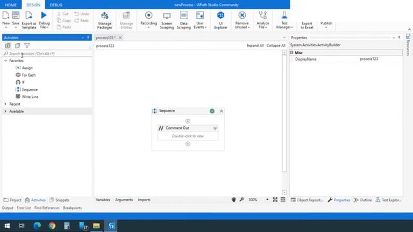Close the process123 tab
The width and height of the screenshot is (413, 232).
point(120,37)
